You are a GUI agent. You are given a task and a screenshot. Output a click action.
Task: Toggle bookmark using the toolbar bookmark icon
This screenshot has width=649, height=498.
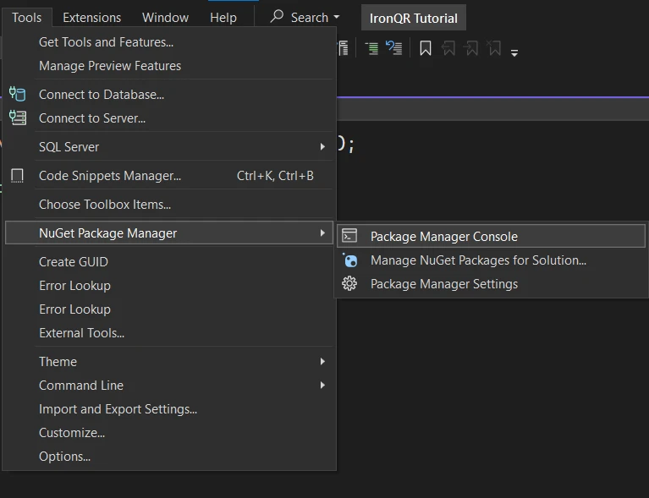click(426, 48)
